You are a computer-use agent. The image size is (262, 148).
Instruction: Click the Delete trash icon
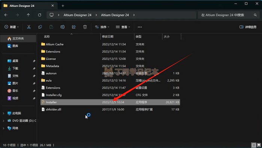(x=85, y=27)
